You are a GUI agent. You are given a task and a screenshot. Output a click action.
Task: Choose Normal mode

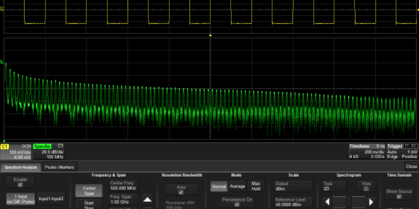219,187
